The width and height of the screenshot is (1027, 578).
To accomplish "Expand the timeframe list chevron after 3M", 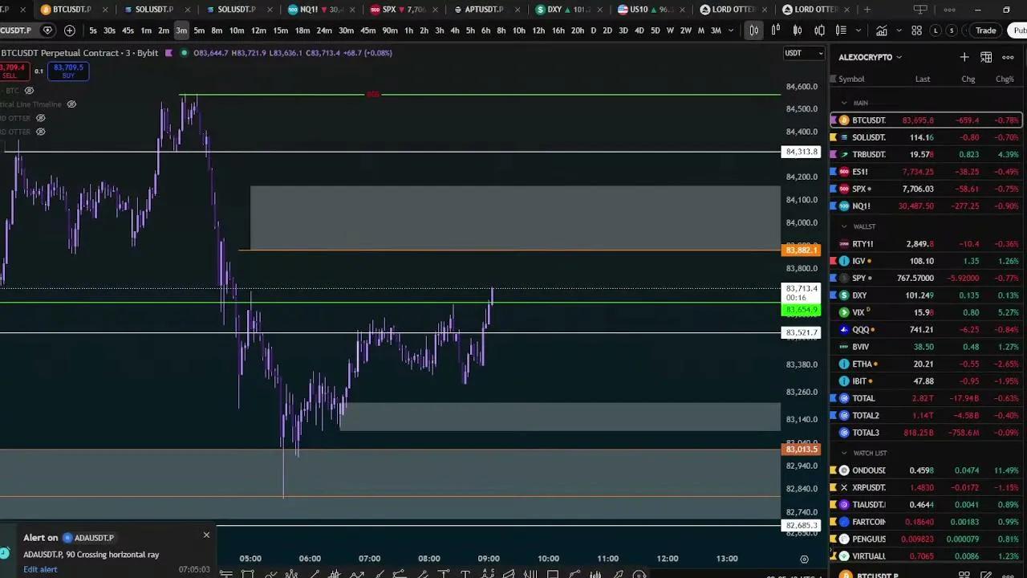I will click(730, 31).
